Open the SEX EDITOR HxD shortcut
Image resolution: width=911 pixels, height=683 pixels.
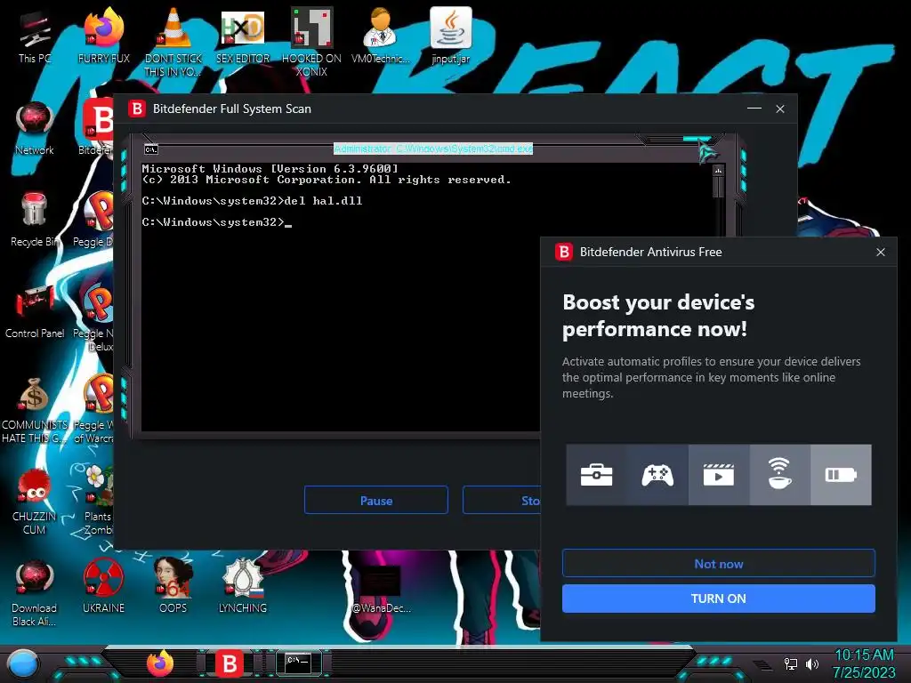(x=243, y=37)
